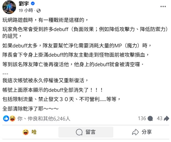The width and height of the screenshot is (171, 142).
Task: Click the speech bubble icon in 留言 button
Action: (79, 132)
